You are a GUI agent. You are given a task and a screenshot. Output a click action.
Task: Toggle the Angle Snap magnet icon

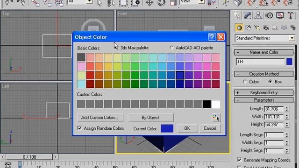[x=263, y=3]
